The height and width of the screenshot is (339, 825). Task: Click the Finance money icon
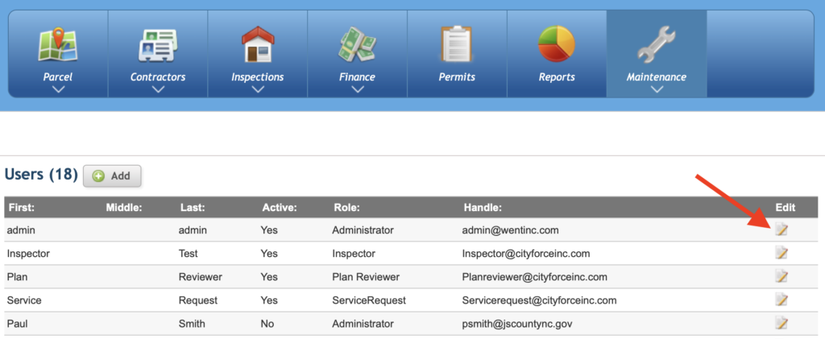coord(357,45)
